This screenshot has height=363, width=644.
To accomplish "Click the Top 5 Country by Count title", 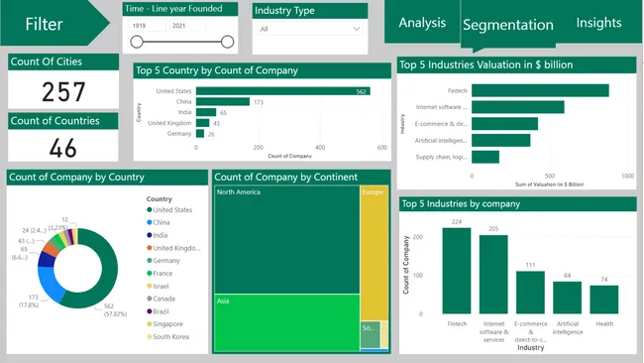I will pyautogui.click(x=217, y=70).
